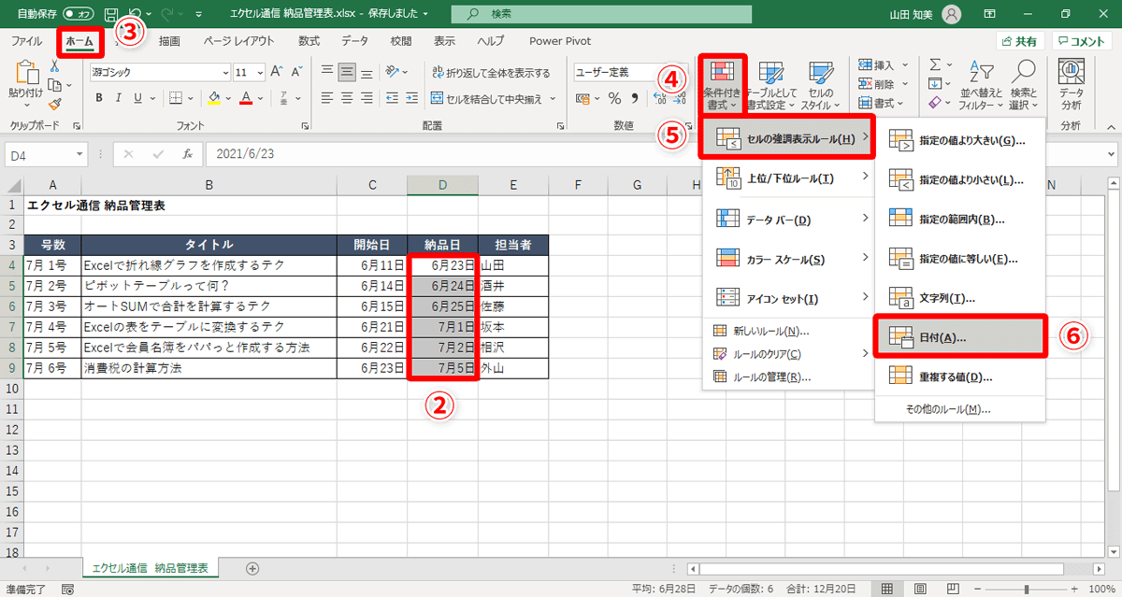Screen dimensions: 1122x597
Task: Click the Increase Font Size icon
Action: pos(278,72)
